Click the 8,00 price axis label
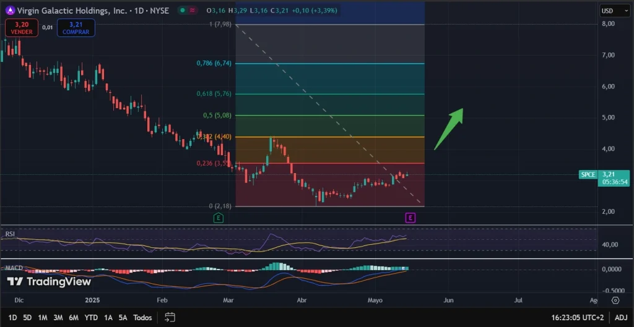The height and width of the screenshot is (327, 634). [609, 24]
